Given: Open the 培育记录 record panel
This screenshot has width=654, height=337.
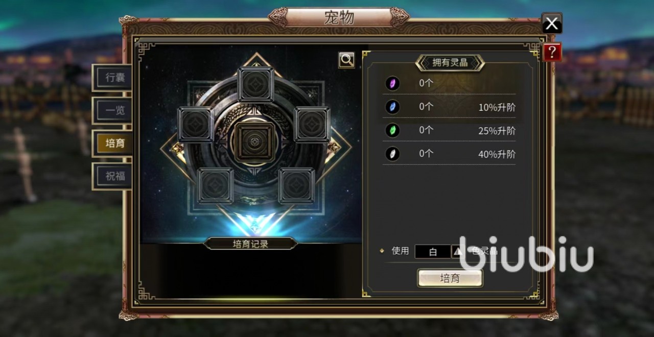Looking at the screenshot, I should click(x=250, y=244).
